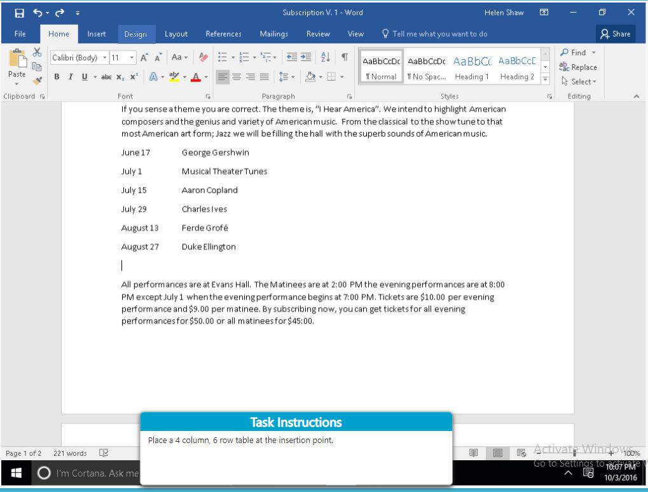Viewport: 648px width, 492px height.
Task: Click the Share button
Action: (x=615, y=34)
